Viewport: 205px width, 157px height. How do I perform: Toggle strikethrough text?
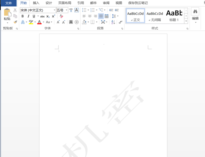[42, 16]
